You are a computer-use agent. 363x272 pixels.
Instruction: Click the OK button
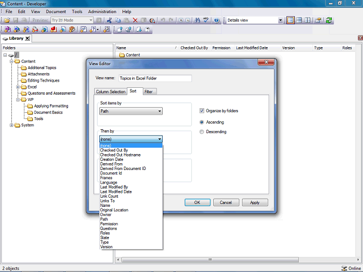click(x=197, y=202)
